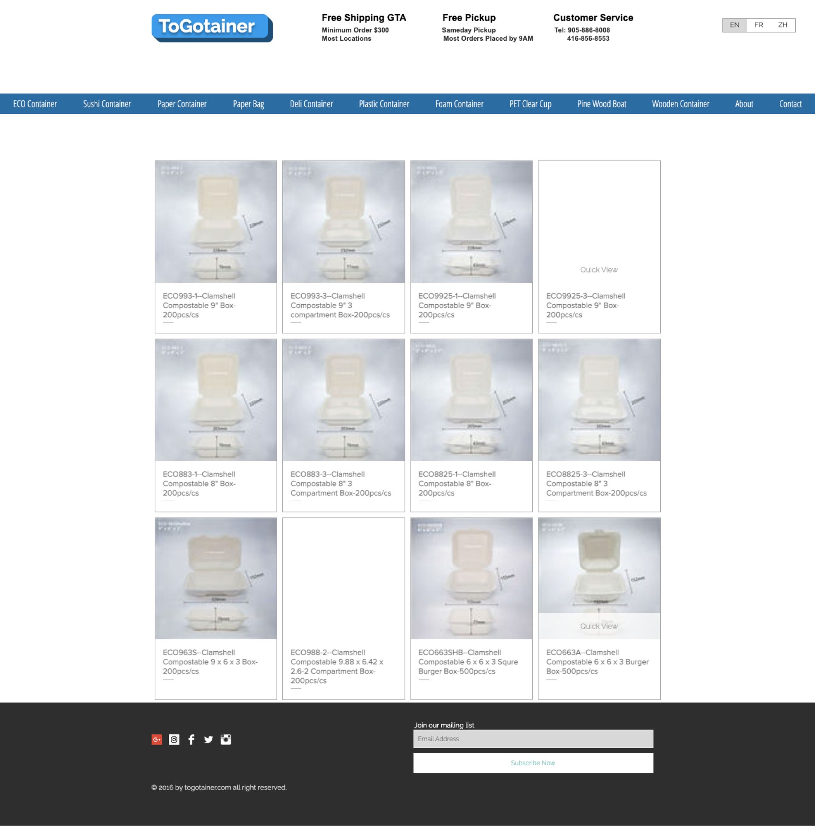Go to homepage via ToGotainer logo
Viewport: 815px width, 826px height.
(x=212, y=28)
